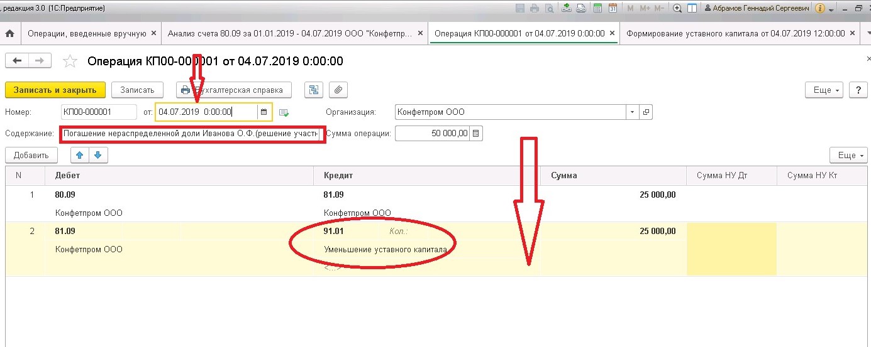Screen dimensions: 871x347
Task: Click the Записать button
Action: (x=137, y=90)
